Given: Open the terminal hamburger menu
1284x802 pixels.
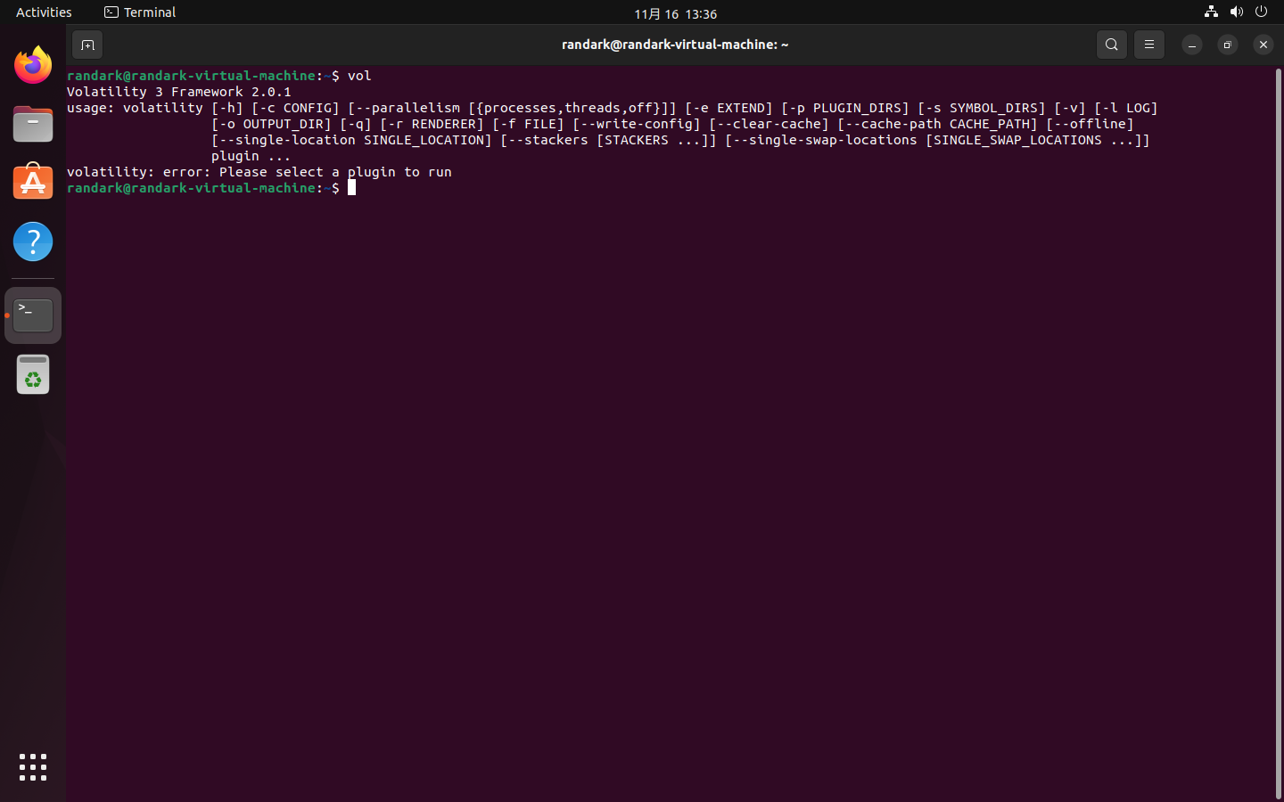Looking at the screenshot, I should pyautogui.click(x=1149, y=45).
